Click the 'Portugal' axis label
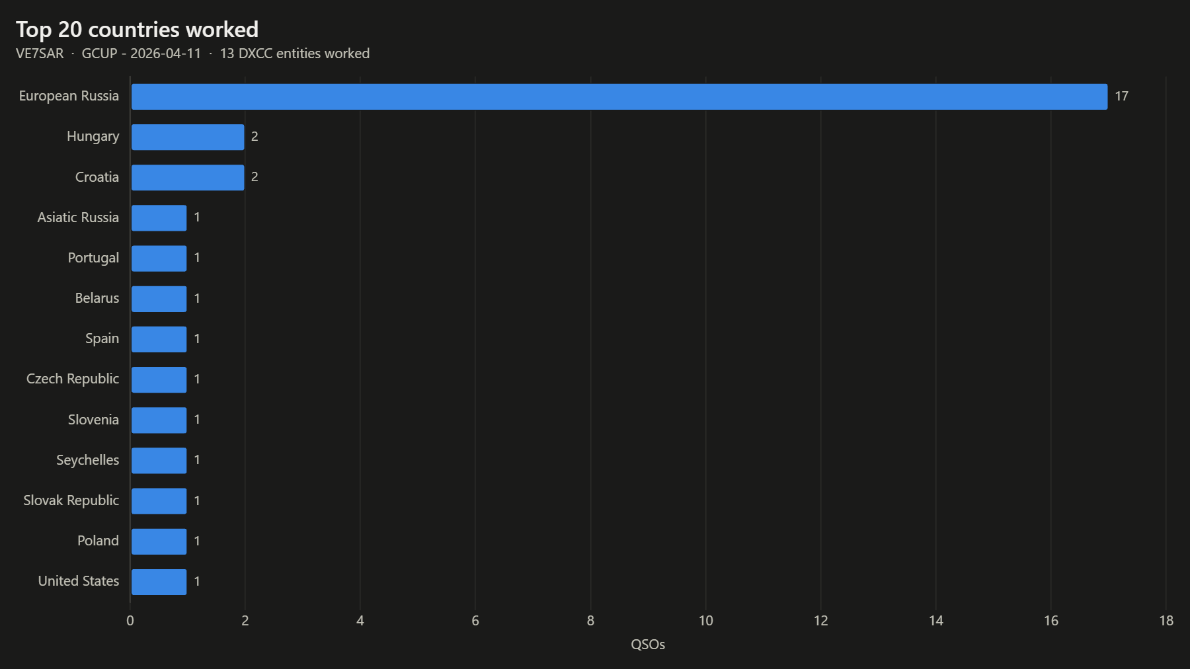Viewport: 1190px width, 669px height. [93, 258]
